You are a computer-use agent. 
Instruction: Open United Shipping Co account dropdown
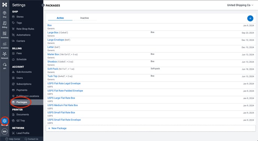[240, 5]
